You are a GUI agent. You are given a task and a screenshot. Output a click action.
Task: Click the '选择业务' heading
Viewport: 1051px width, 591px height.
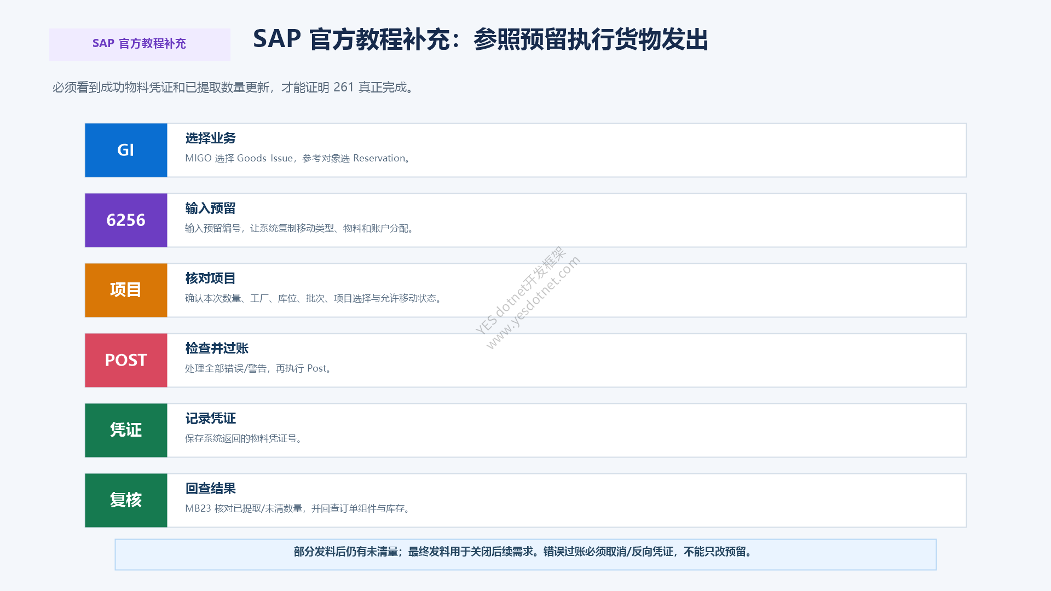210,138
